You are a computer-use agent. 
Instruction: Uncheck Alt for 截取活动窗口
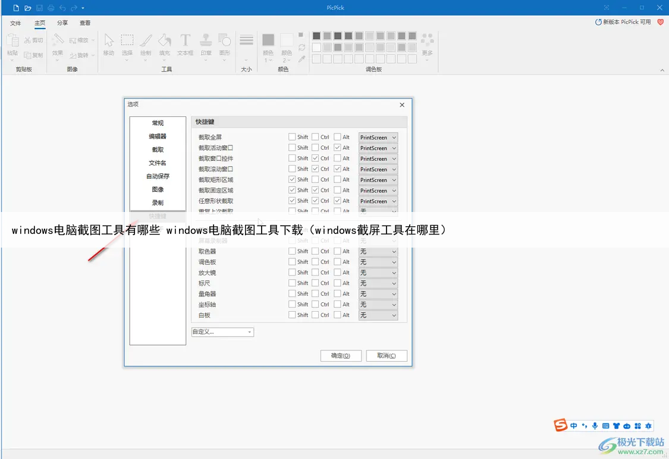click(337, 148)
